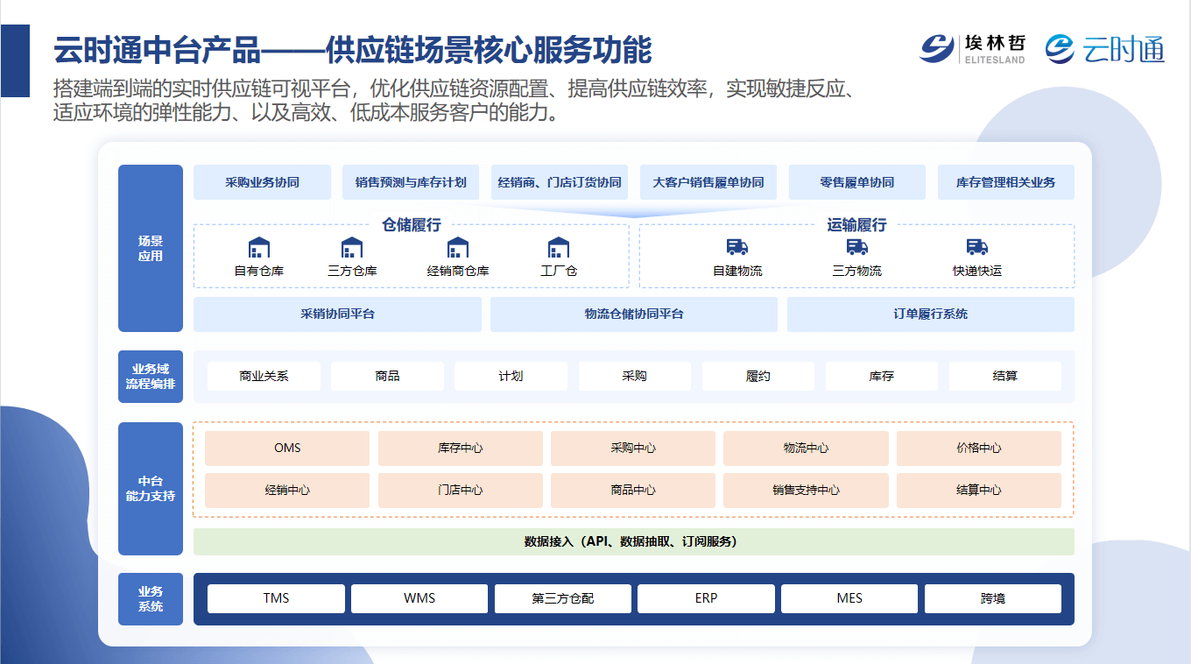Click the 自有仓库 warehouse icon
Image resolution: width=1191 pixels, height=664 pixels.
[x=259, y=248]
